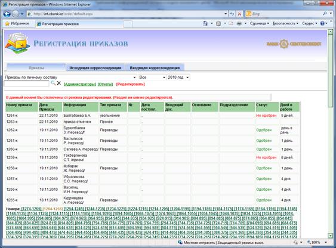Click the magnifier search icon
The width and height of the screenshot is (336, 248).
pos(53,83)
